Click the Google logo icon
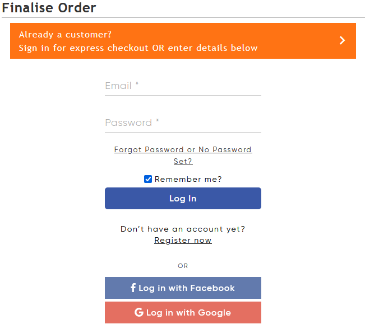The height and width of the screenshot is (329, 365). 139,313
